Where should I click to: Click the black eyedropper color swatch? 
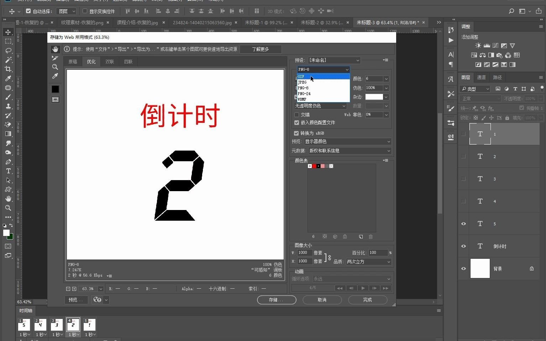(55, 89)
